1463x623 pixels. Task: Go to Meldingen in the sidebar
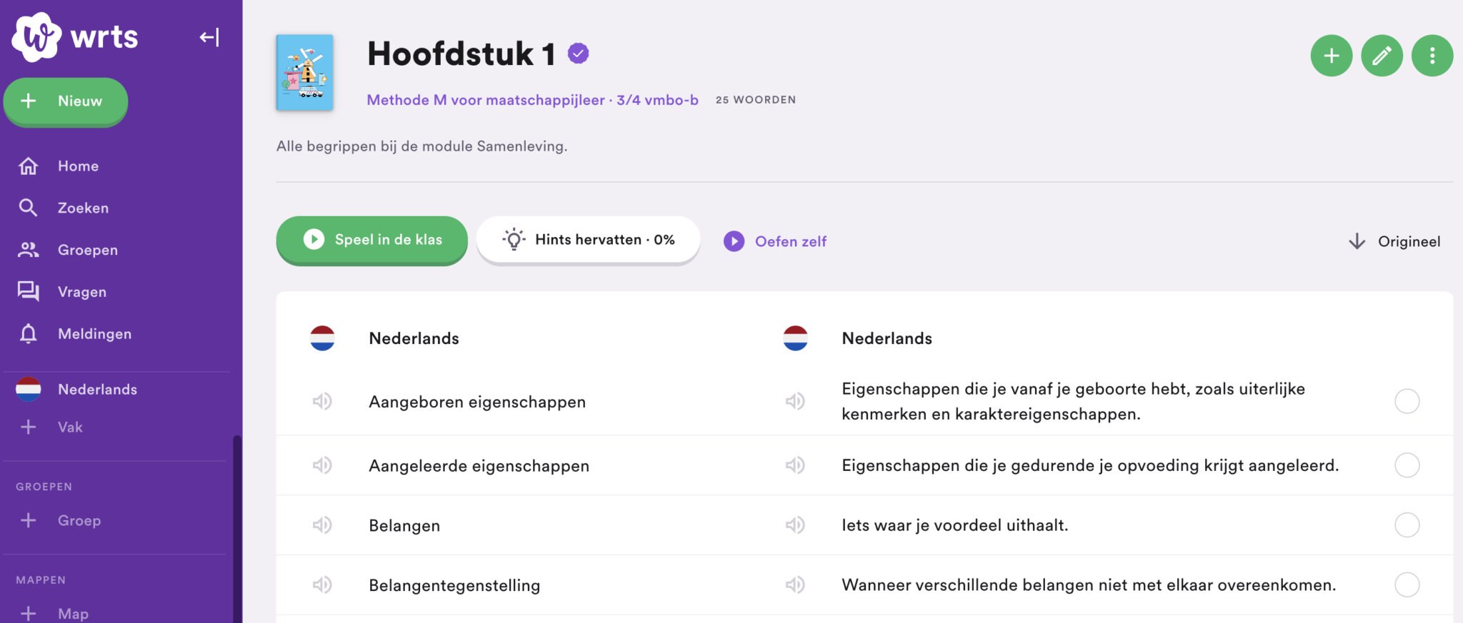click(29, 333)
